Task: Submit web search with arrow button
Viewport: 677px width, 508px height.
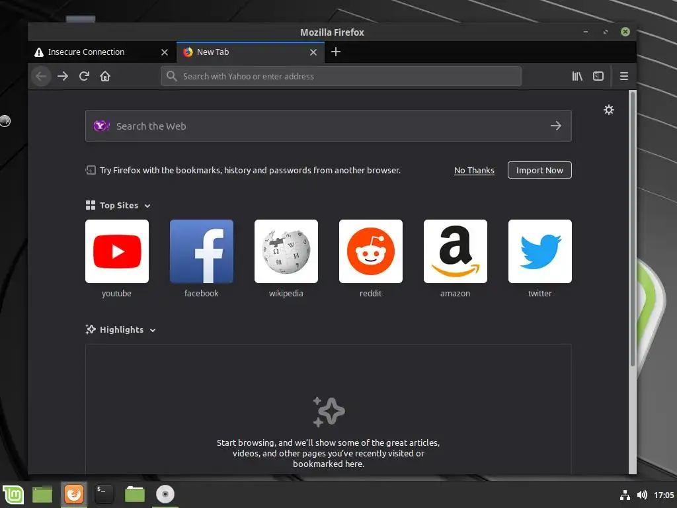Action: coord(556,126)
